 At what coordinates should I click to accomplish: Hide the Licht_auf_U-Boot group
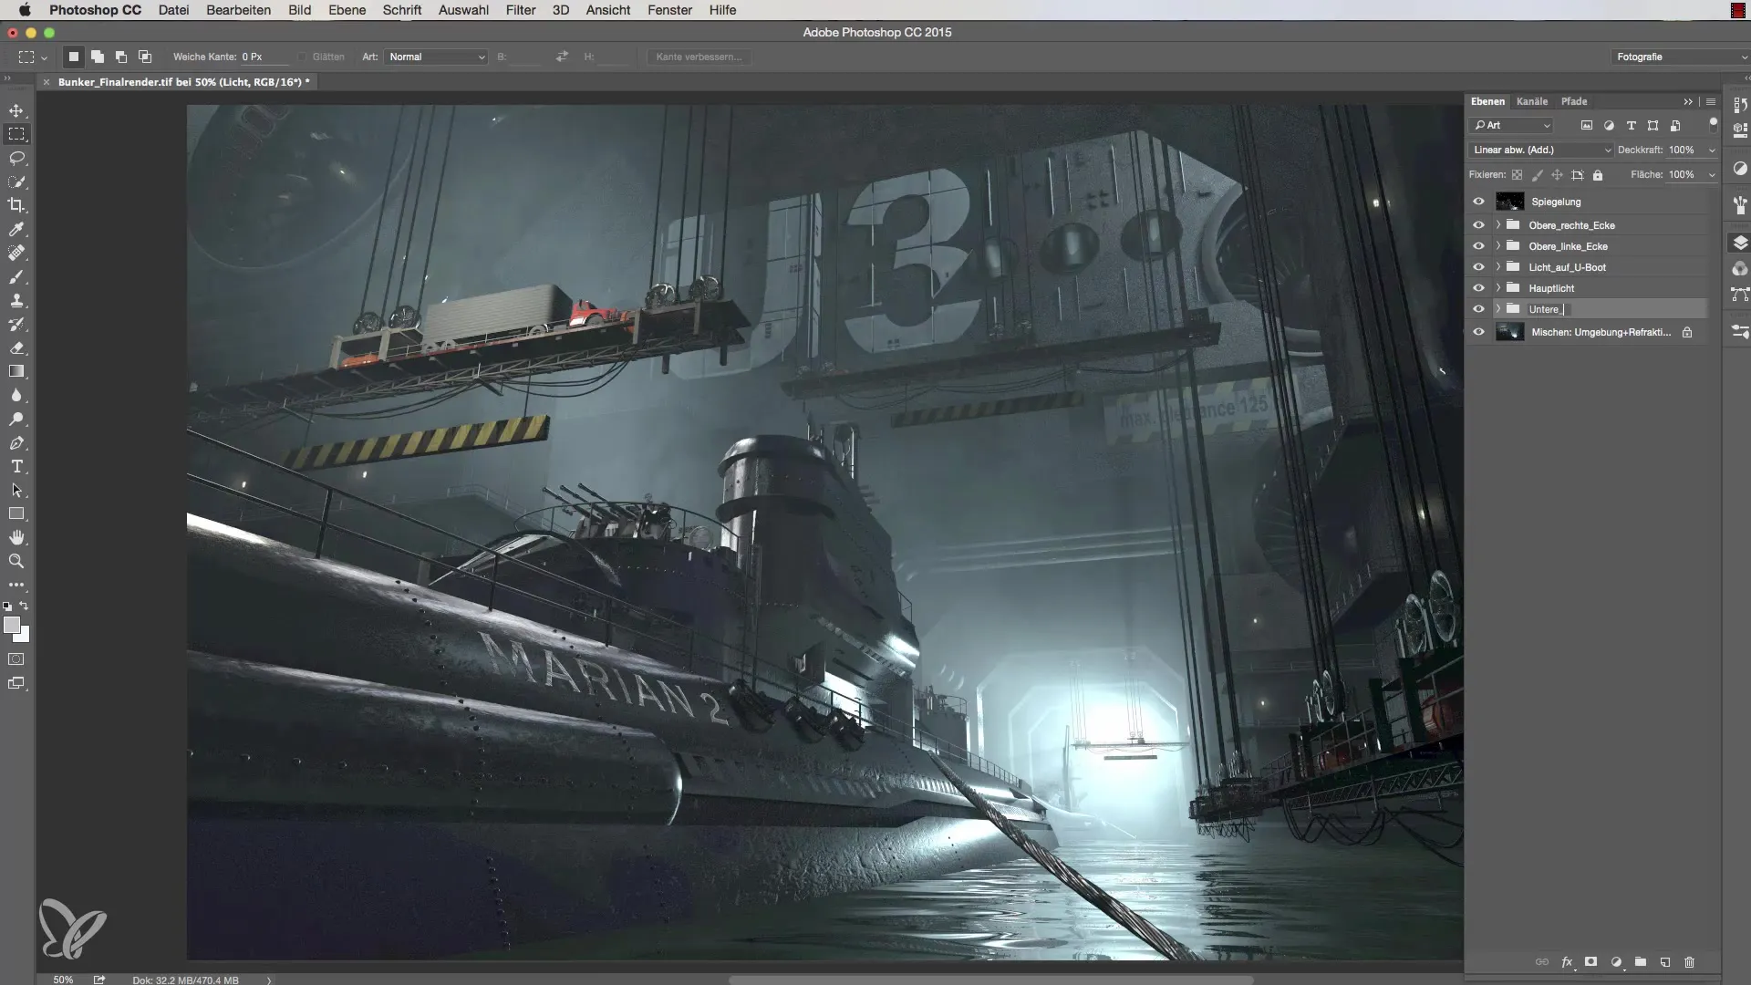tap(1478, 266)
